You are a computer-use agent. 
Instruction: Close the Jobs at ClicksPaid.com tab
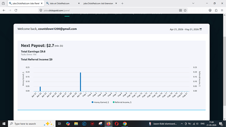[x=79, y=3]
